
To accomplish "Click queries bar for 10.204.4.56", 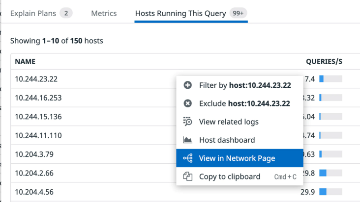I will [x=330, y=192].
